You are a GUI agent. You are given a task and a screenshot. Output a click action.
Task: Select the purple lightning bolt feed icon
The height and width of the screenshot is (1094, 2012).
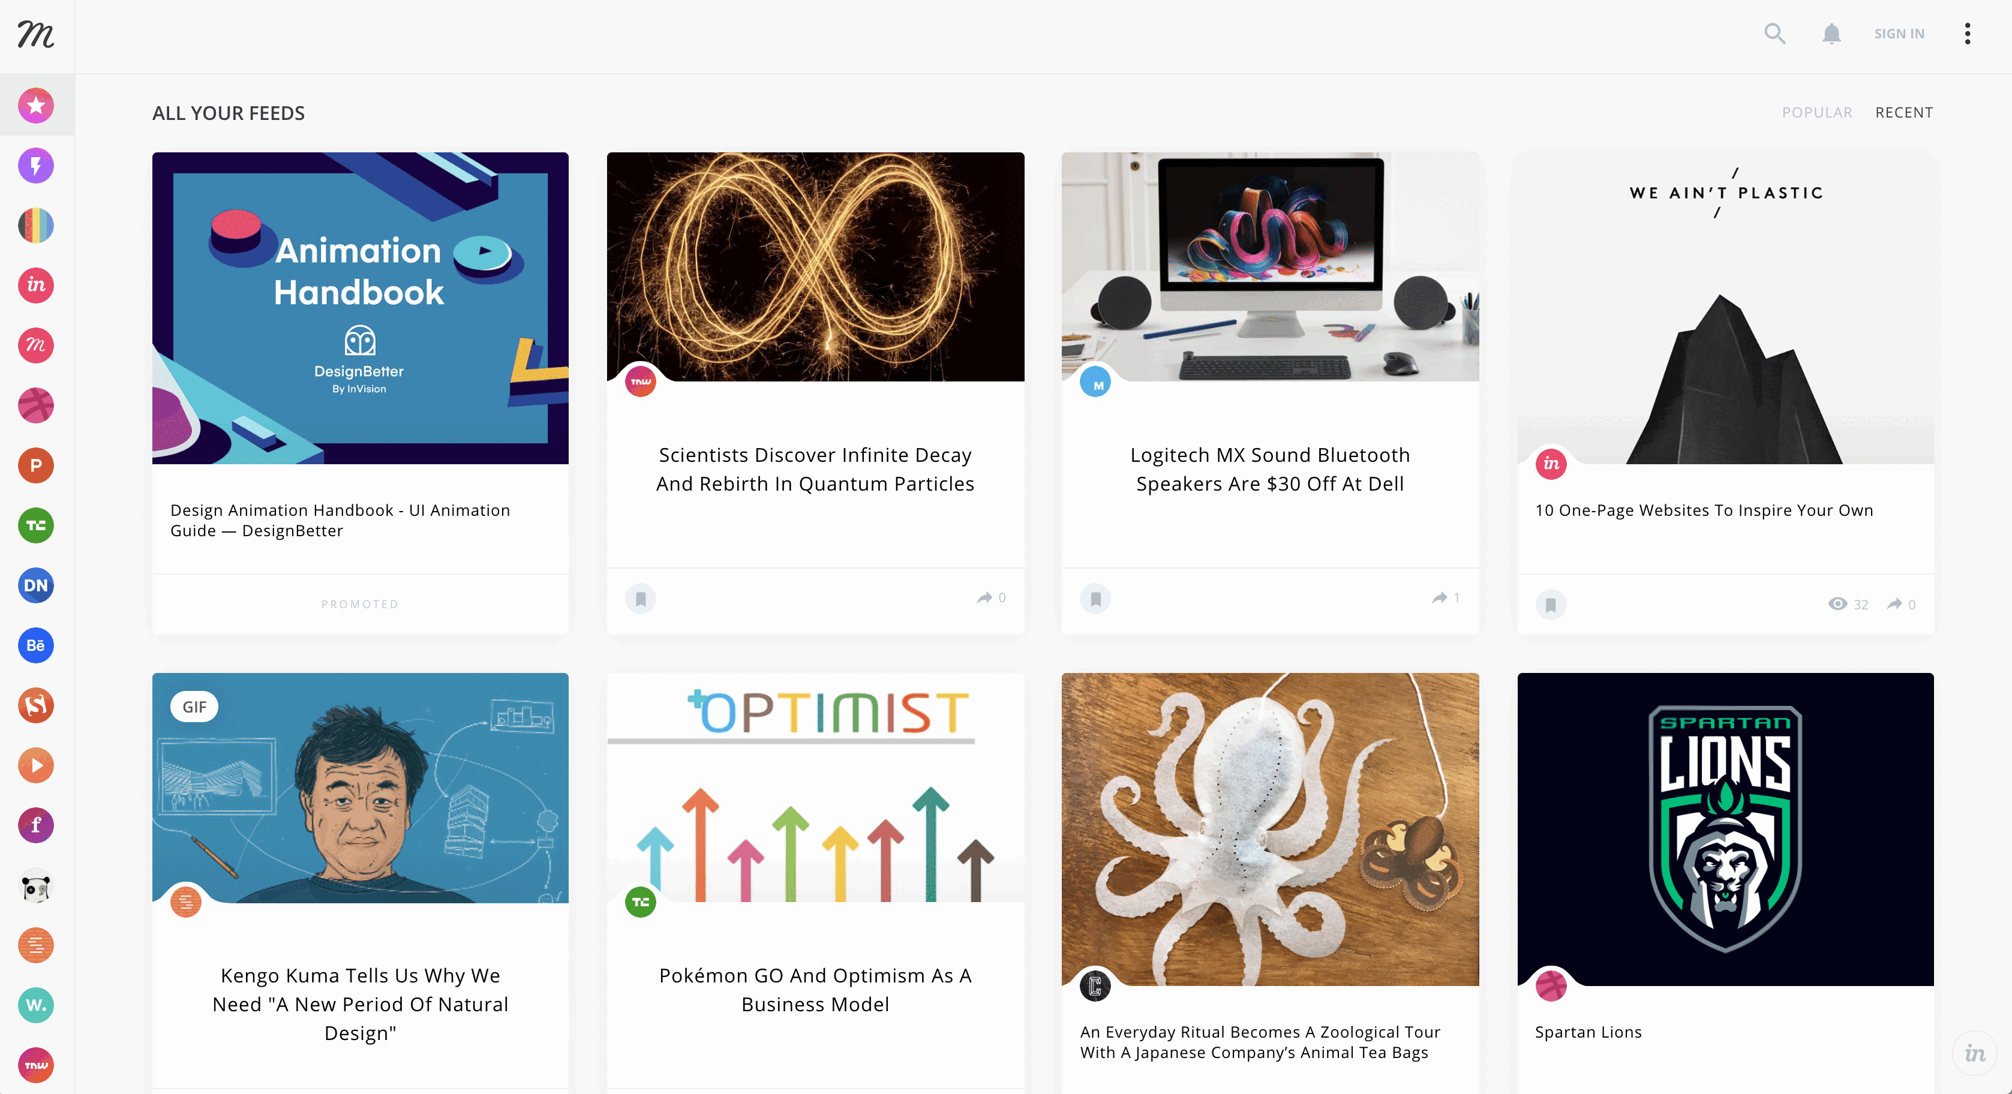point(36,166)
